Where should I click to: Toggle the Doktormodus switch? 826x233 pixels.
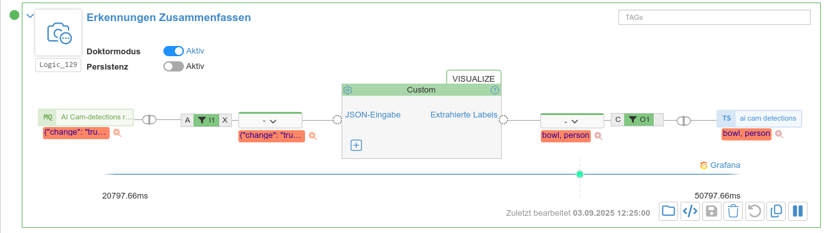(x=174, y=51)
